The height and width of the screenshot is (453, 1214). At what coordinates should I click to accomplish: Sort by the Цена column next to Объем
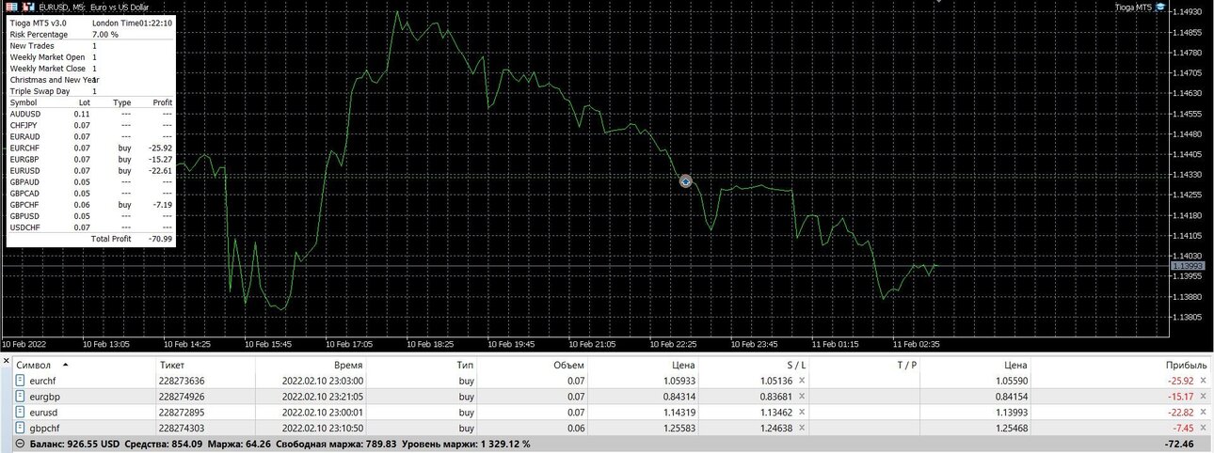click(683, 365)
